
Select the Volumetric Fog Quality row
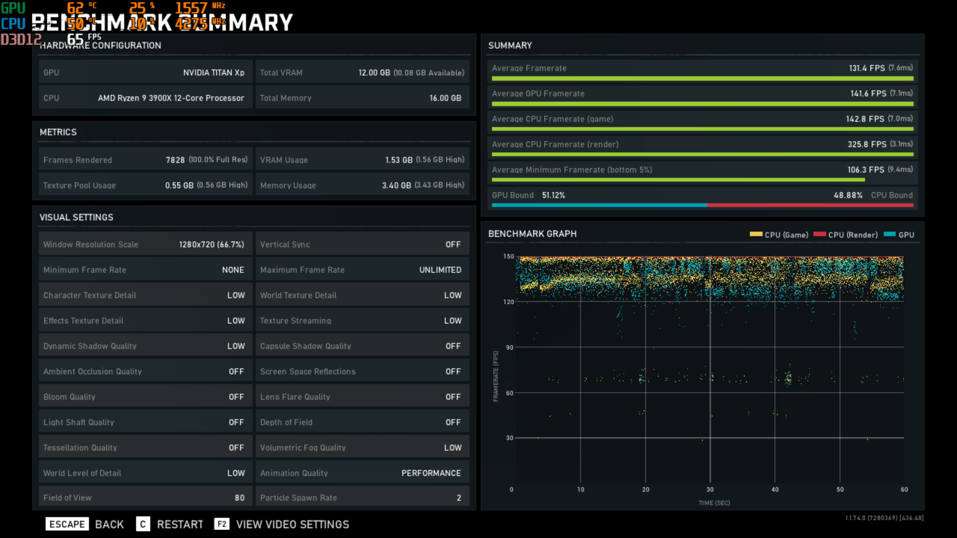362,447
